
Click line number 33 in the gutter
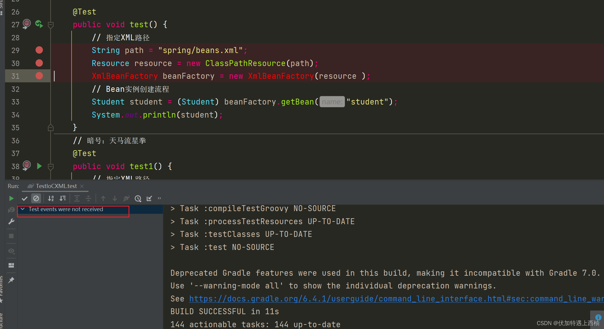[x=15, y=102]
